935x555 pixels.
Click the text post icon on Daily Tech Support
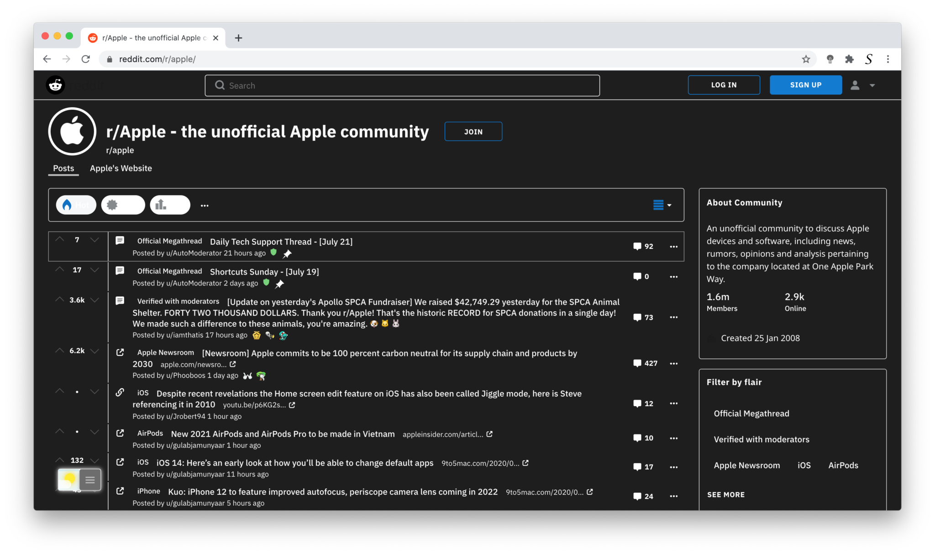(x=120, y=240)
